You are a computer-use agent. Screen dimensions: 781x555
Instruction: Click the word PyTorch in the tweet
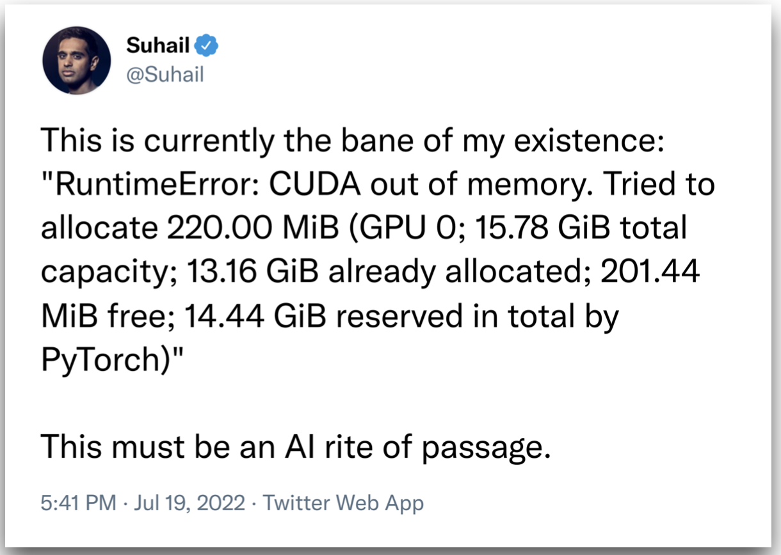[x=101, y=360]
